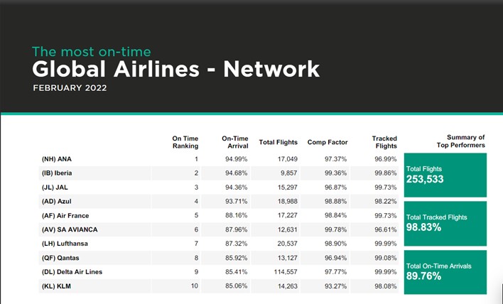Click the (AF) Air France row label
This screenshot has width=503, height=304.
tap(65, 215)
